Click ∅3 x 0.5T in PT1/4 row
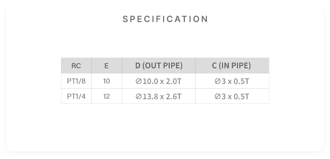This screenshot has width=330, height=159. tap(232, 96)
